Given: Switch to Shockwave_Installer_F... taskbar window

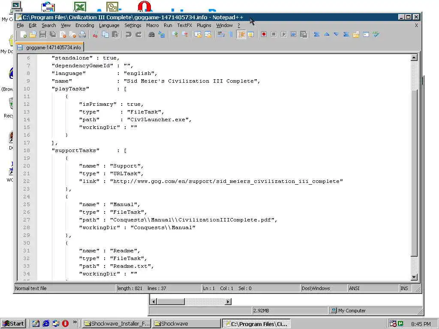Looking at the screenshot, I should (117, 324).
